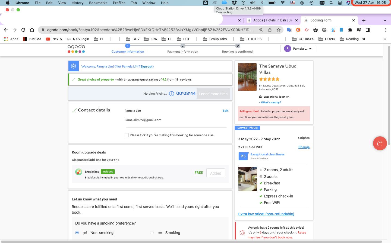Open the Apple menu
Screen dimensions: 391x243
tap(8, 3)
